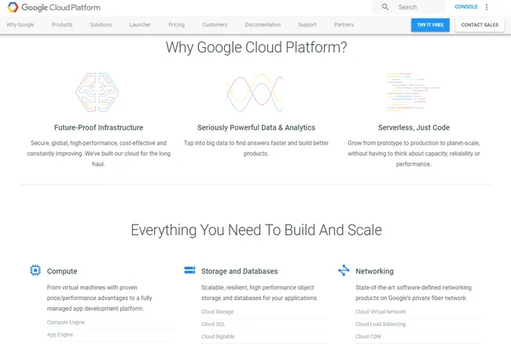Open the Console link
The height and width of the screenshot is (344, 511).
(466, 7)
